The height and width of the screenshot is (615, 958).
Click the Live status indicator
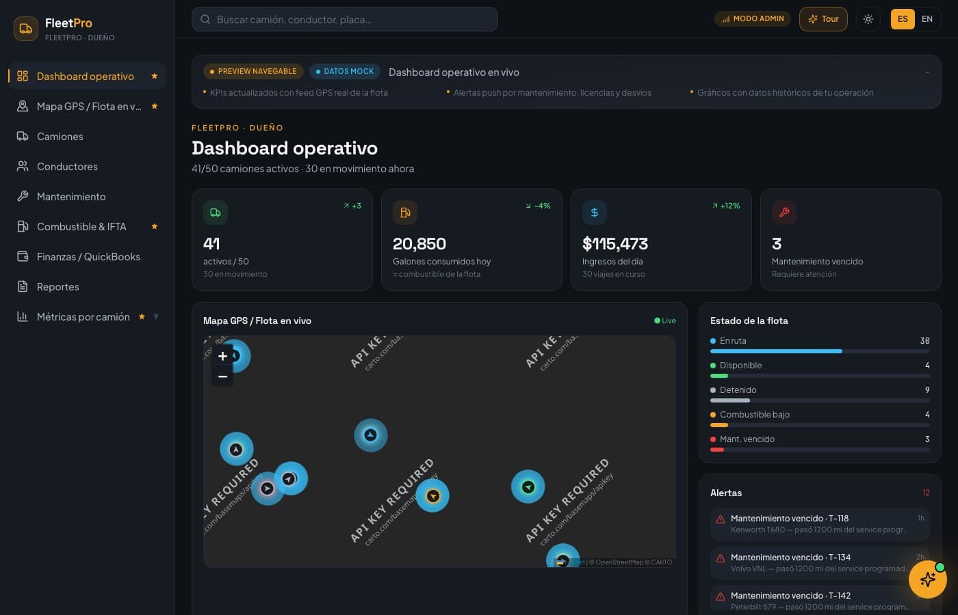665,320
